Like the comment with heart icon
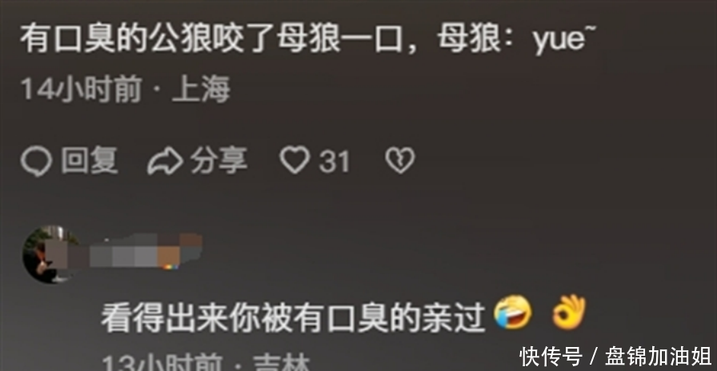 click(x=295, y=161)
